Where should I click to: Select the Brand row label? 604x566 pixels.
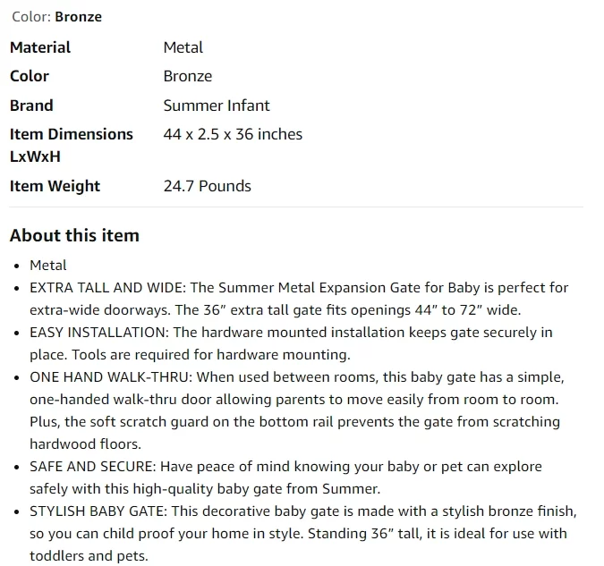[x=31, y=106]
